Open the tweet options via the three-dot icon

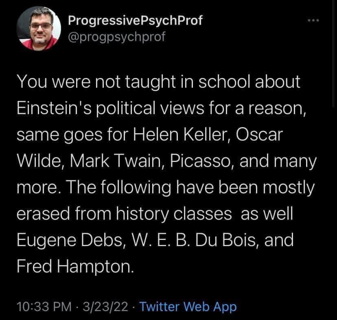[313, 19]
